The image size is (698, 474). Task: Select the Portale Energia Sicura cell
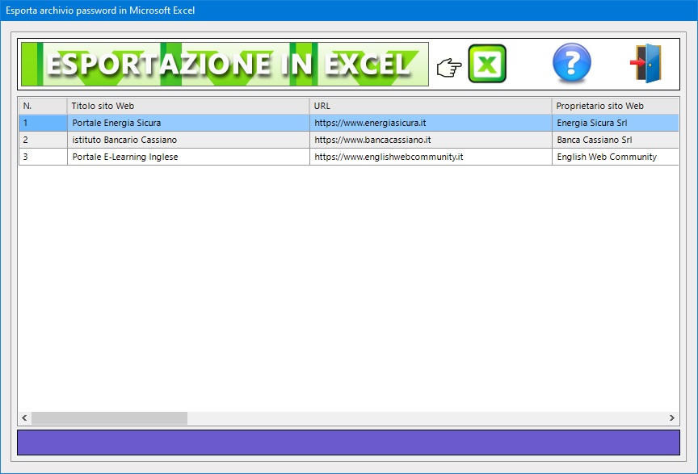(x=188, y=123)
